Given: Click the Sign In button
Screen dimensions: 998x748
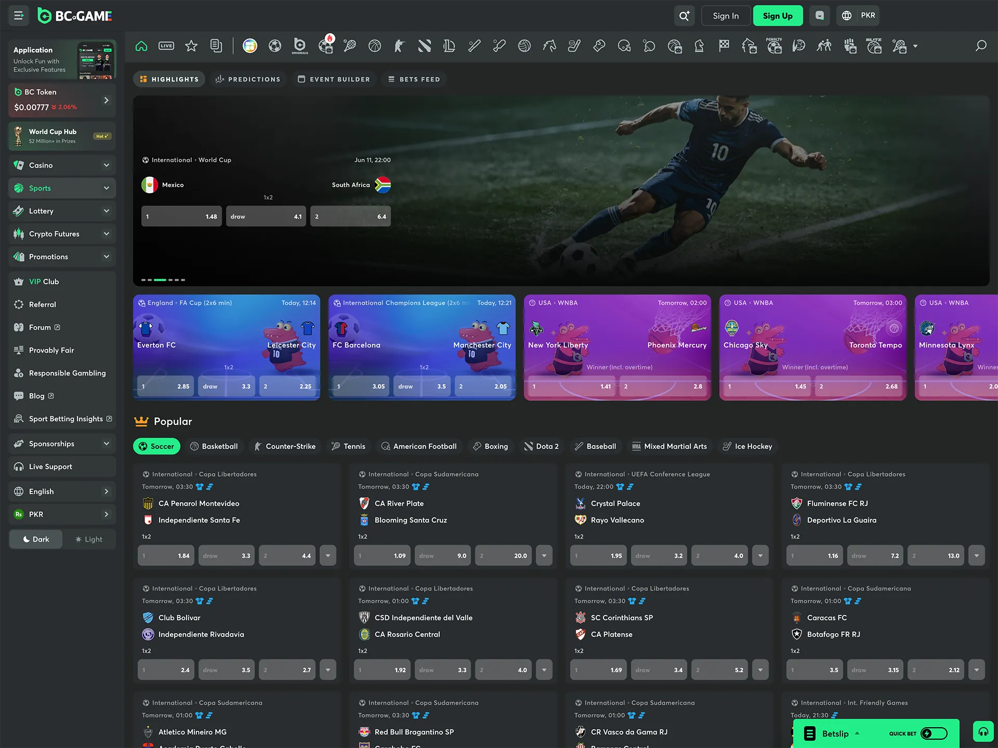Looking at the screenshot, I should [x=726, y=16].
